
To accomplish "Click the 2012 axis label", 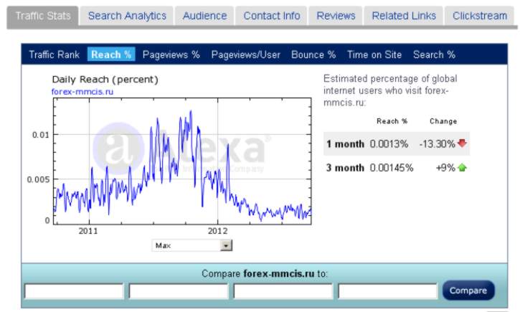I will pyautogui.click(x=217, y=231).
